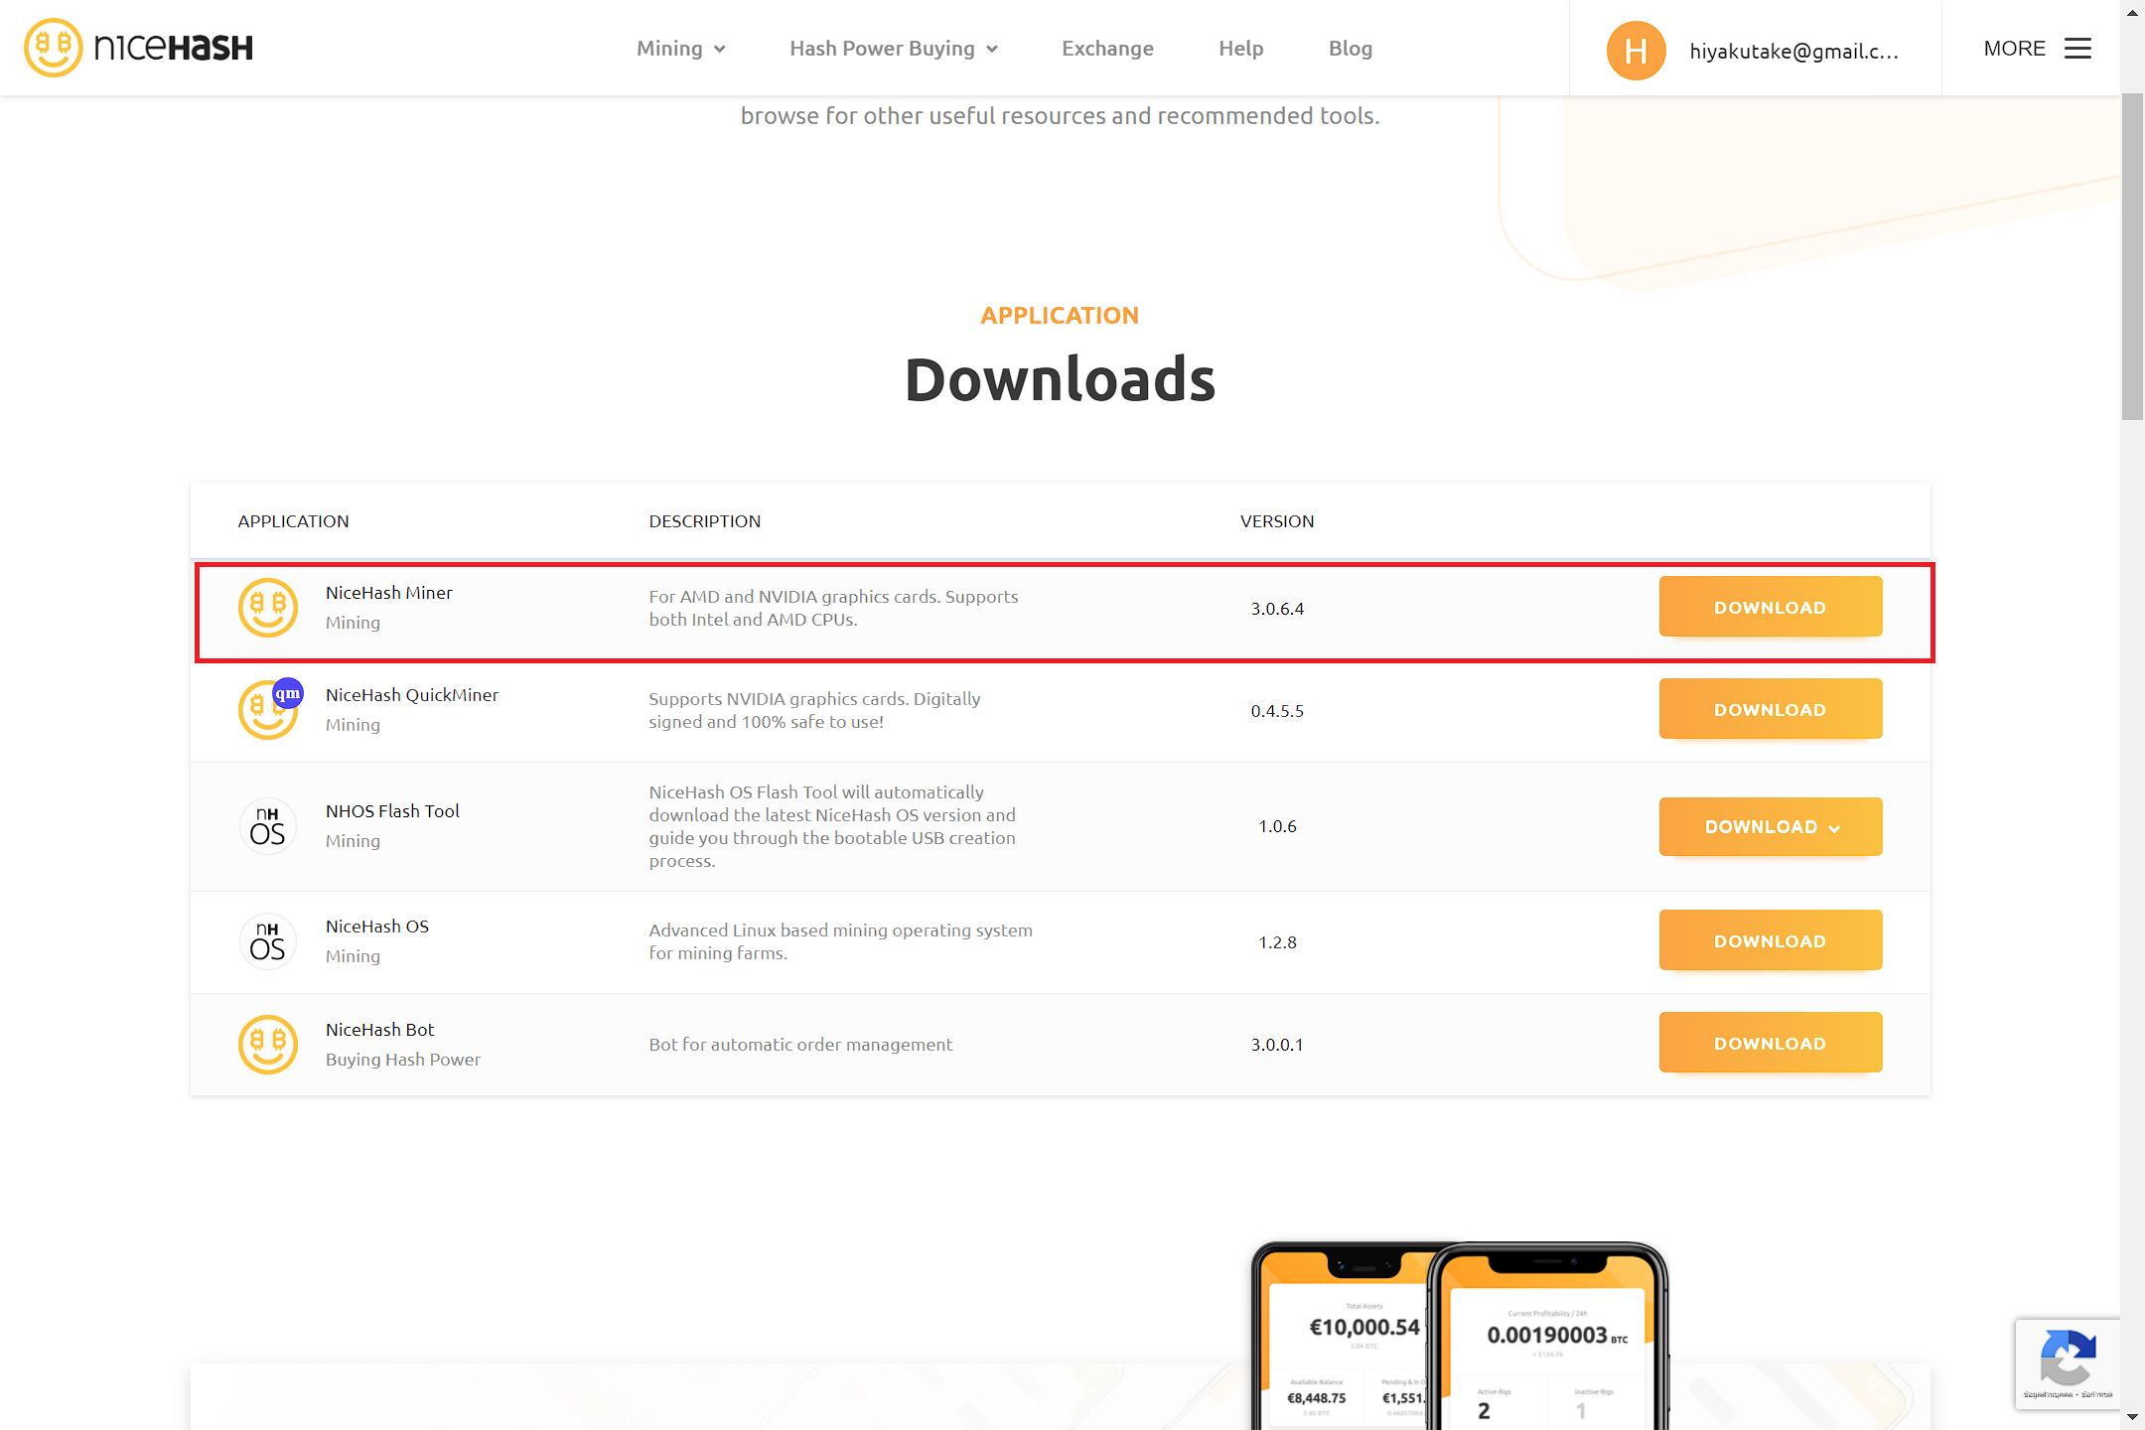Expand the Mining dropdown menu
Viewport: 2145px width, 1430px height.
[681, 49]
